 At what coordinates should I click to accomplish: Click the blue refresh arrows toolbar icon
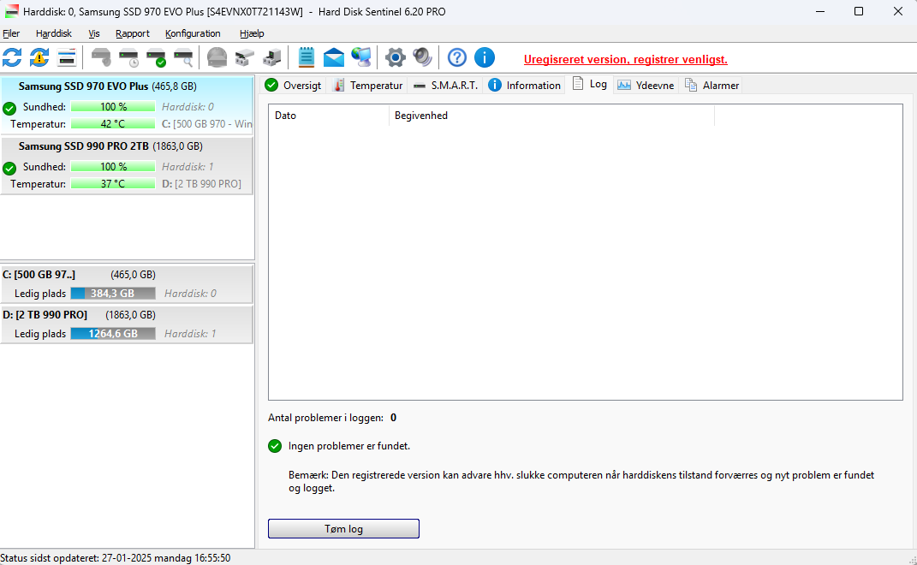pos(12,58)
